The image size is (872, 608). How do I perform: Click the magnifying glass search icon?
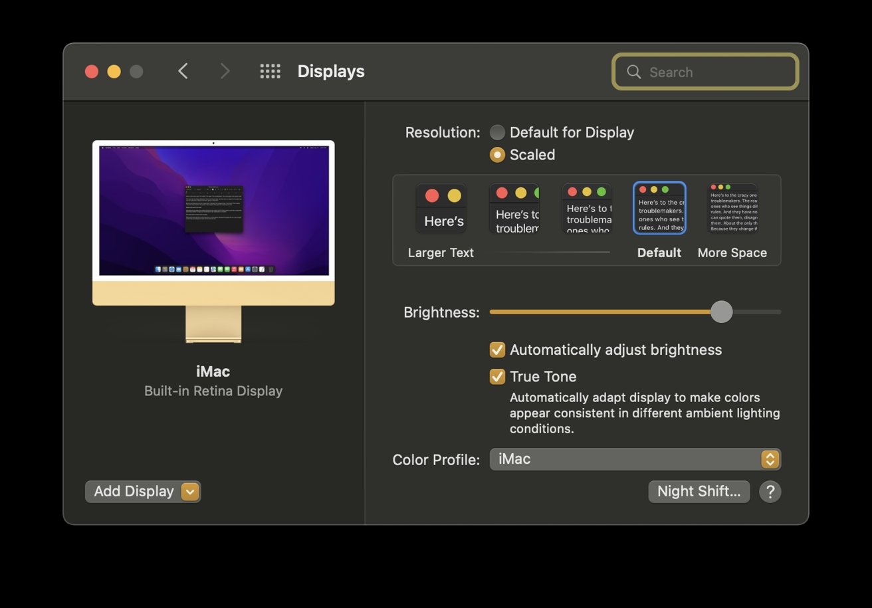(x=634, y=72)
